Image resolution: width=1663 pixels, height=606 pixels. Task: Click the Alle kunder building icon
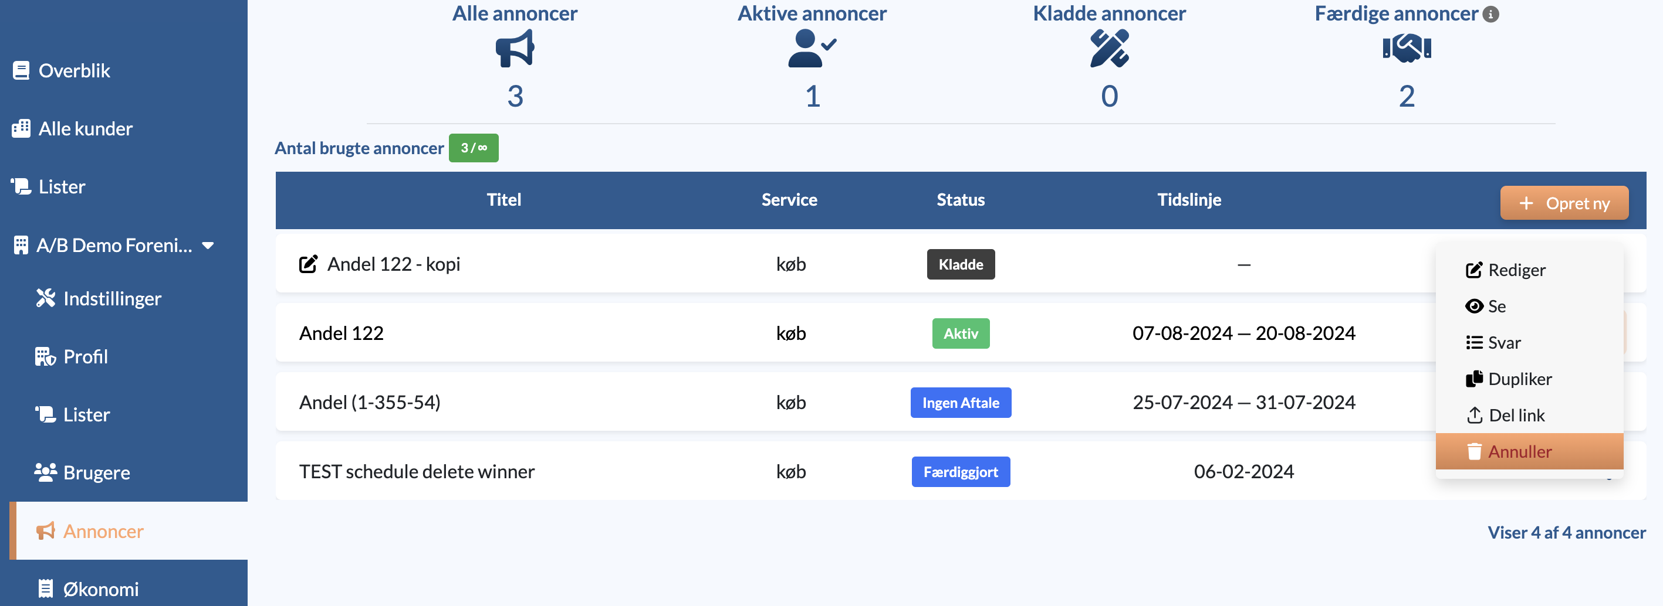(x=21, y=128)
